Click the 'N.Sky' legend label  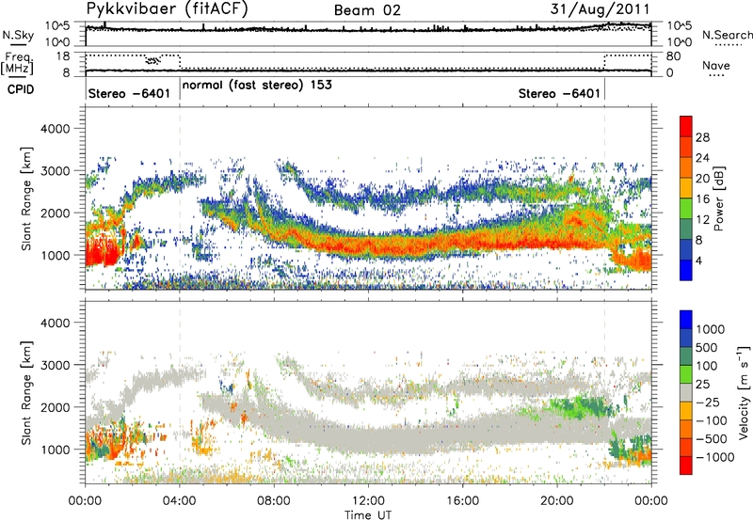tap(18, 35)
